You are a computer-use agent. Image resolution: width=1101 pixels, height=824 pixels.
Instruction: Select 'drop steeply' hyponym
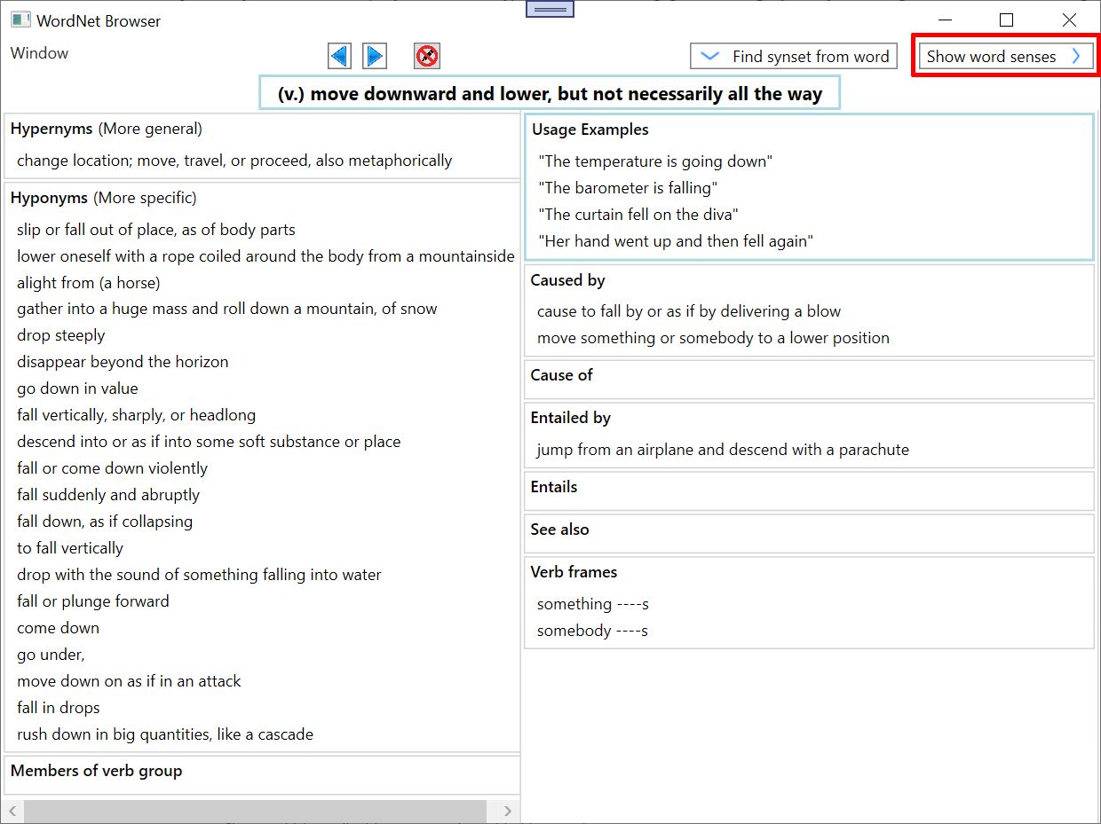click(60, 335)
